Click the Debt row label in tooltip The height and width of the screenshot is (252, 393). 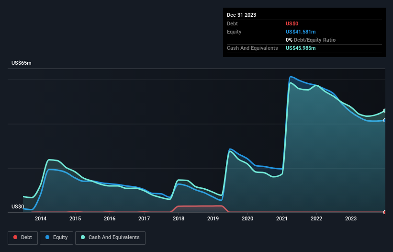[232, 23]
